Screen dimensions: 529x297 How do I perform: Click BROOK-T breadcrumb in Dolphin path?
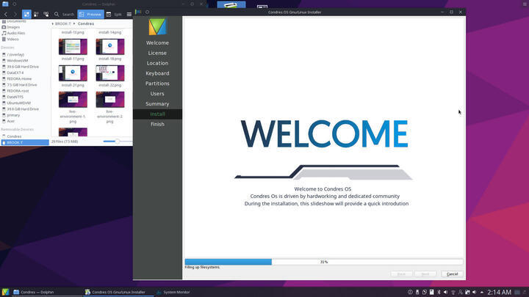tap(62, 24)
